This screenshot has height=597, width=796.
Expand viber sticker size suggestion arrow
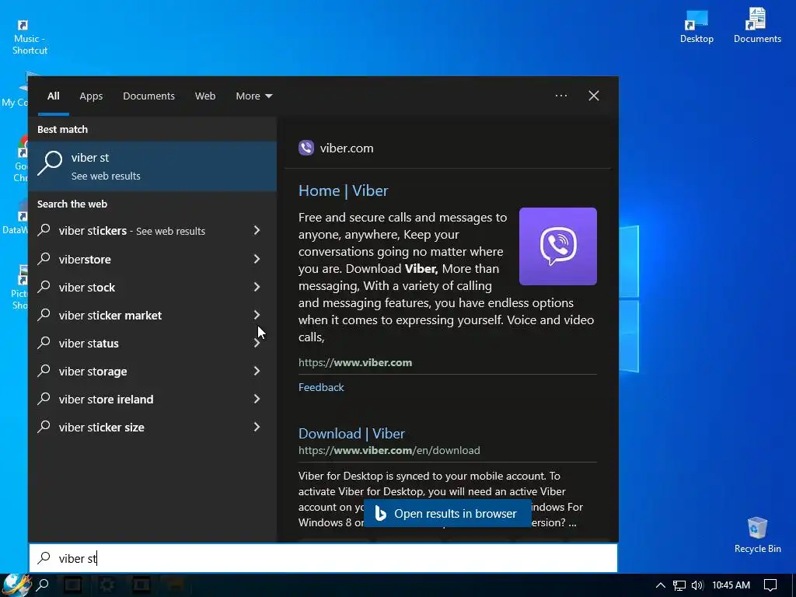257,427
